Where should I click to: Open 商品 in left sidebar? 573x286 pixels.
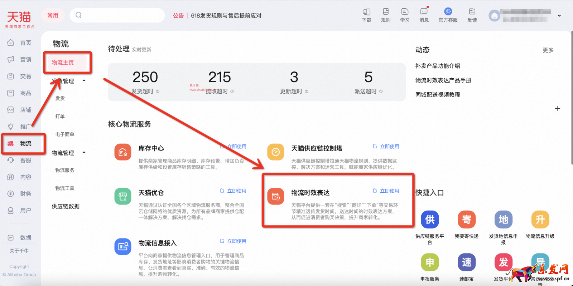click(x=20, y=93)
